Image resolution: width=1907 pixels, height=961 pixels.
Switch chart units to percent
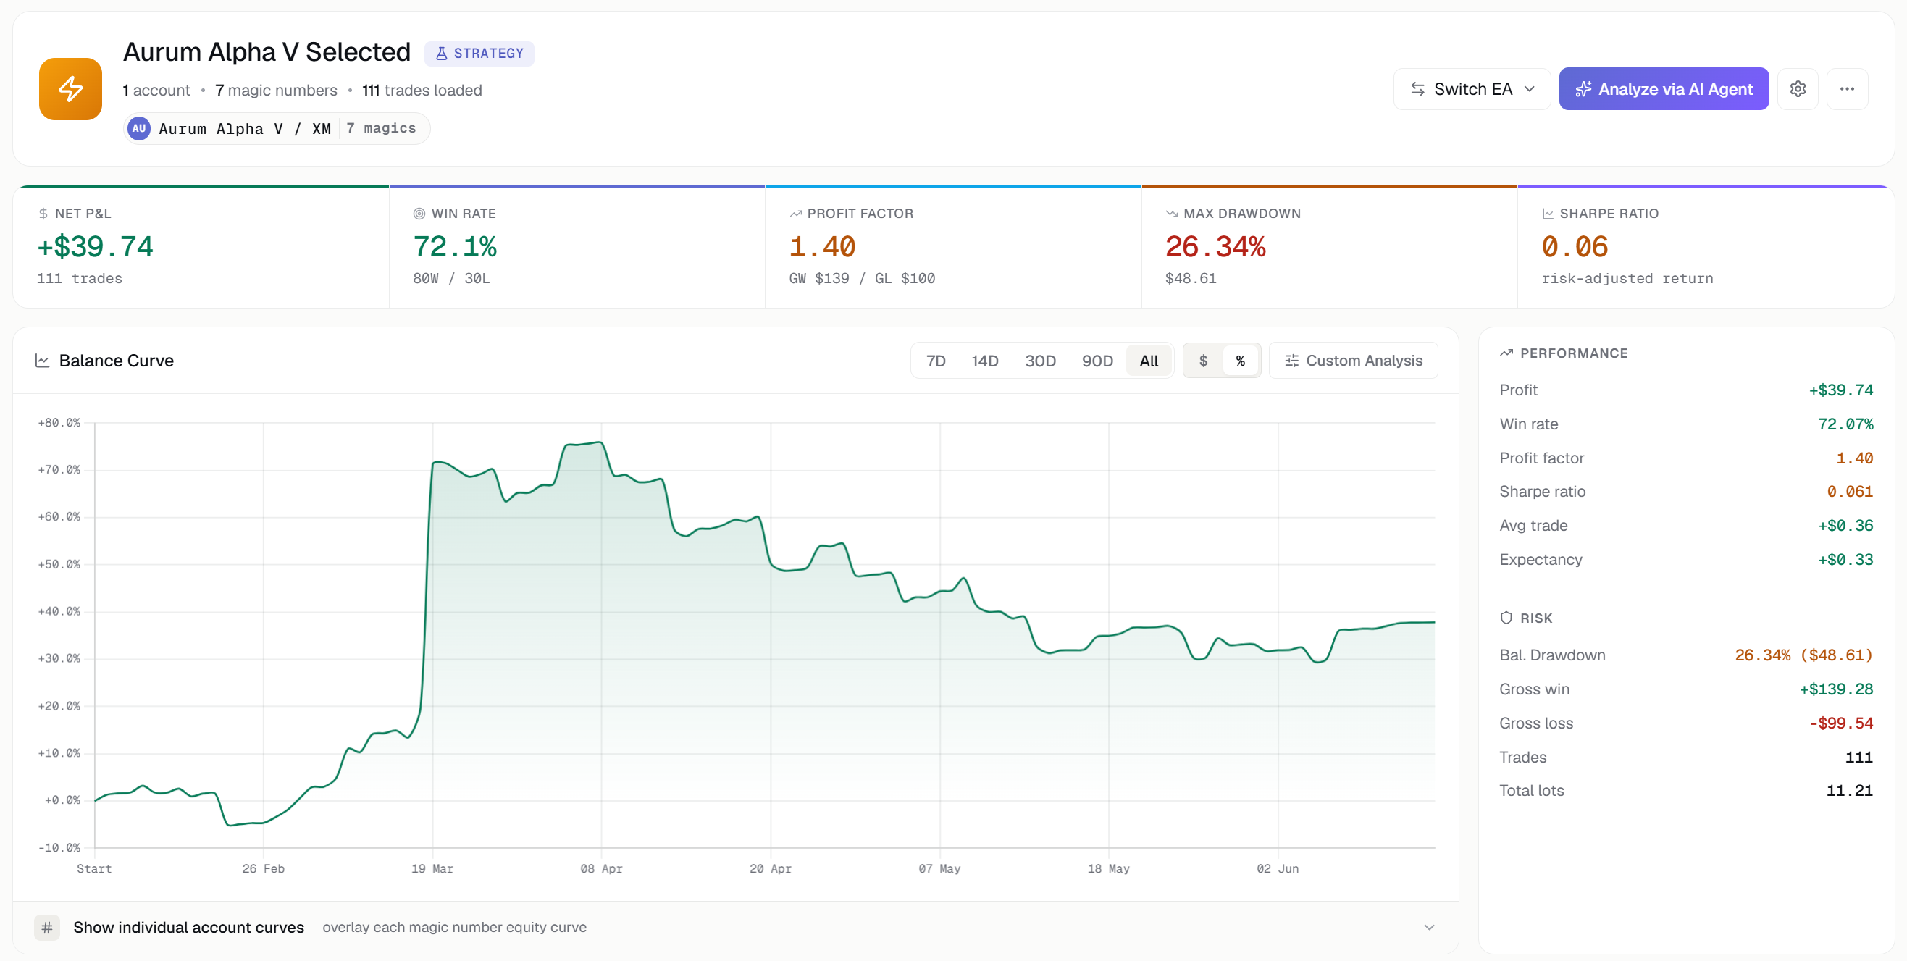coord(1240,361)
